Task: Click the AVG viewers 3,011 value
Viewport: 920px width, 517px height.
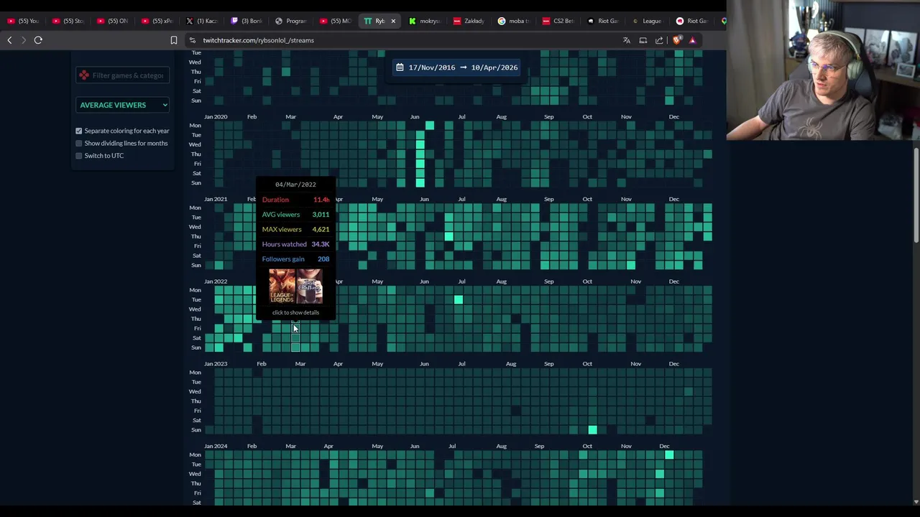Action: tap(321, 215)
